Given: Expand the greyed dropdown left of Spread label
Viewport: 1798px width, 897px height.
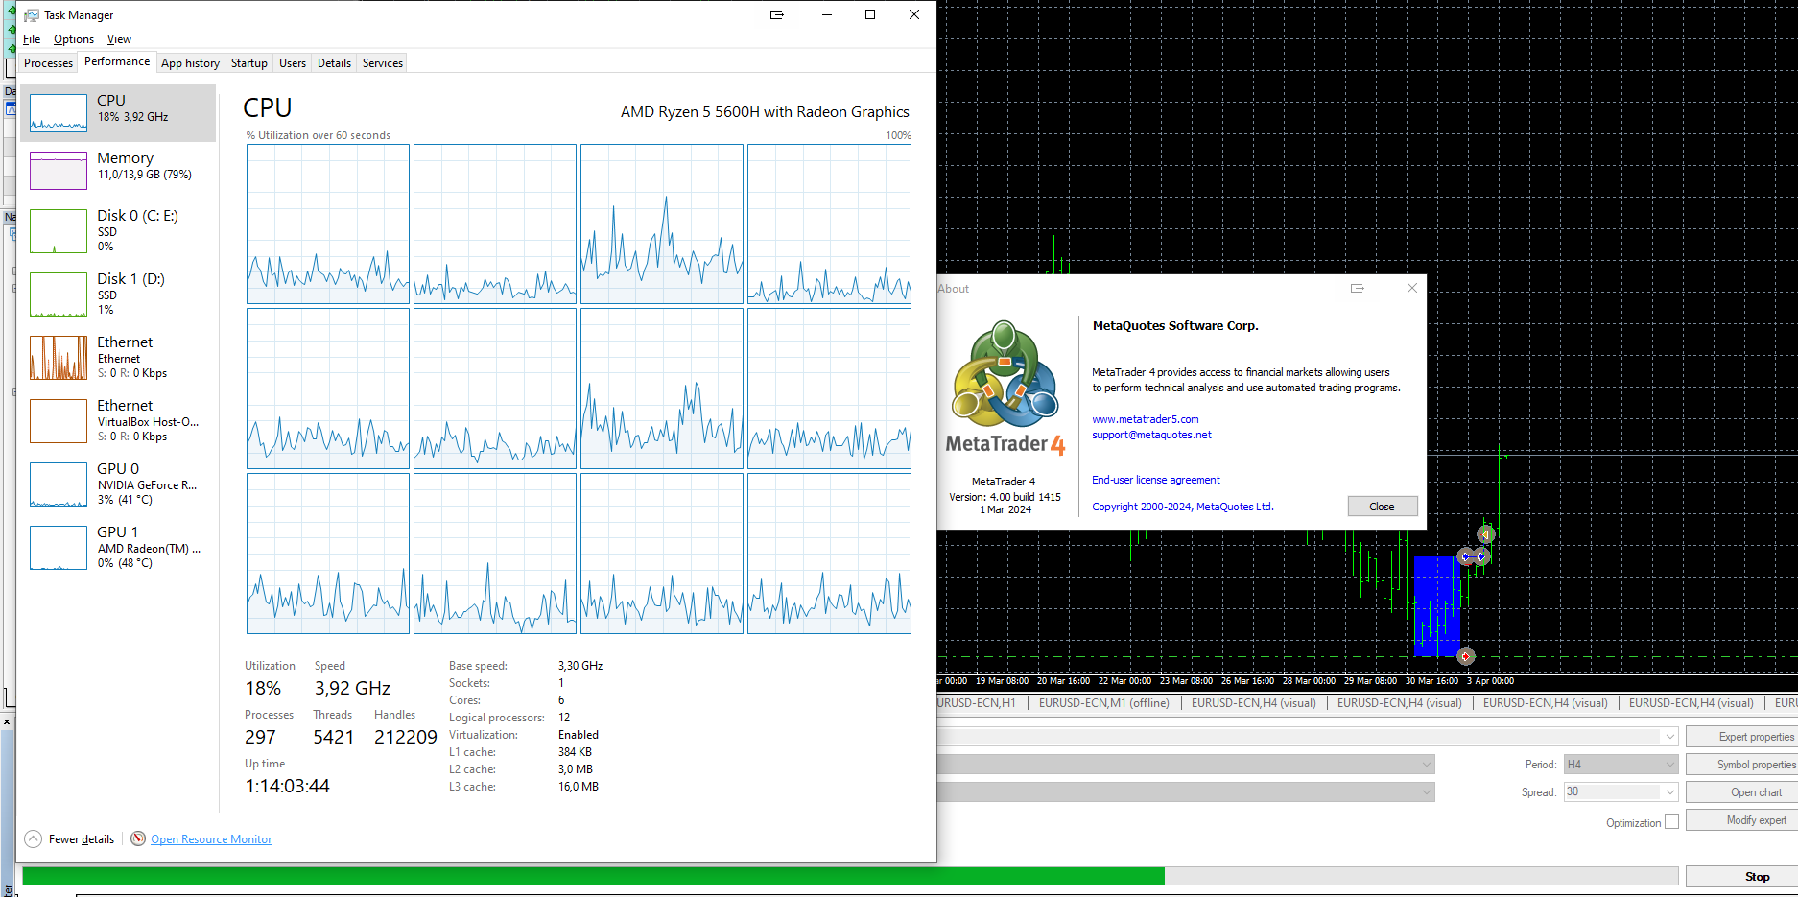Looking at the screenshot, I should tap(1427, 792).
